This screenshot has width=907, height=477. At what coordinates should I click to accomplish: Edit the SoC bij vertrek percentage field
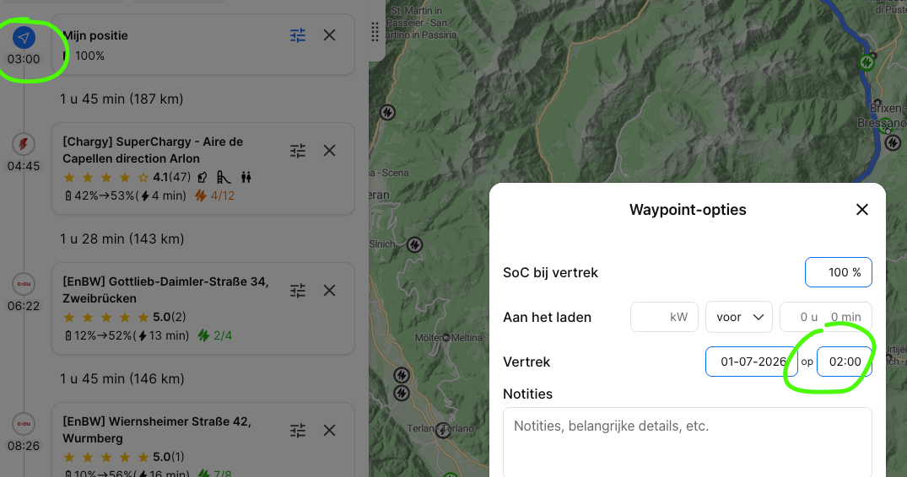pos(838,272)
